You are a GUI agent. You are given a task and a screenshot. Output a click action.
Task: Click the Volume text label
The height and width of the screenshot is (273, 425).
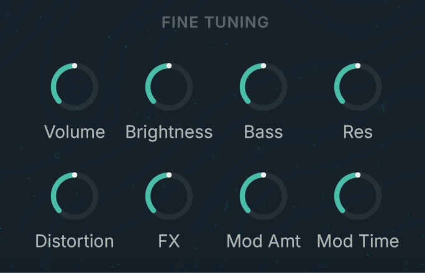pyautogui.click(x=75, y=132)
